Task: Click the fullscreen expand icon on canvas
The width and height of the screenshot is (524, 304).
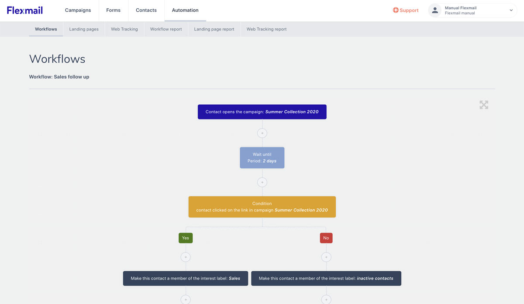Action: point(483,105)
